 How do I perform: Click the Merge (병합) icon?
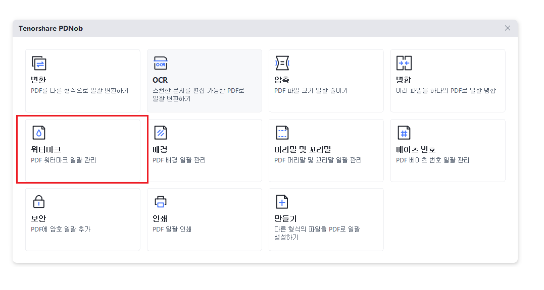click(x=404, y=63)
